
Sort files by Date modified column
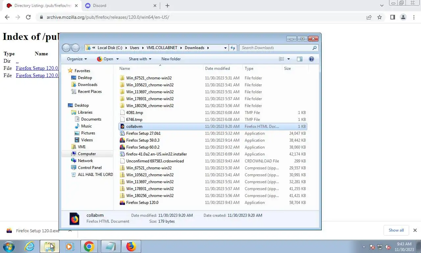pos(223,69)
